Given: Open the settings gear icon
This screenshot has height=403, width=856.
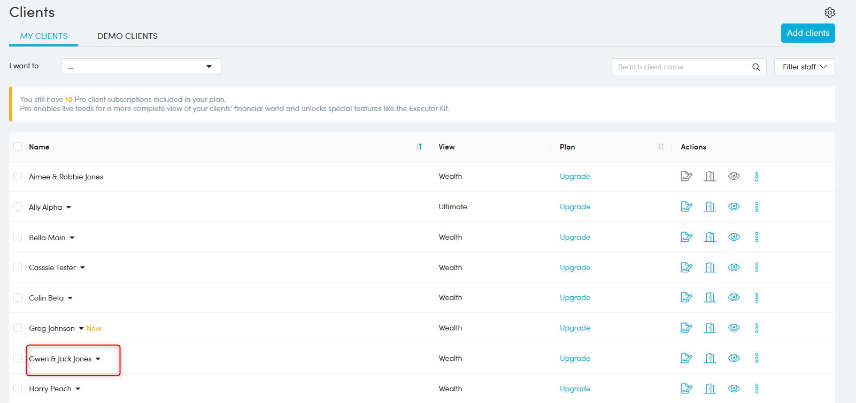Looking at the screenshot, I should click(x=829, y=12).
